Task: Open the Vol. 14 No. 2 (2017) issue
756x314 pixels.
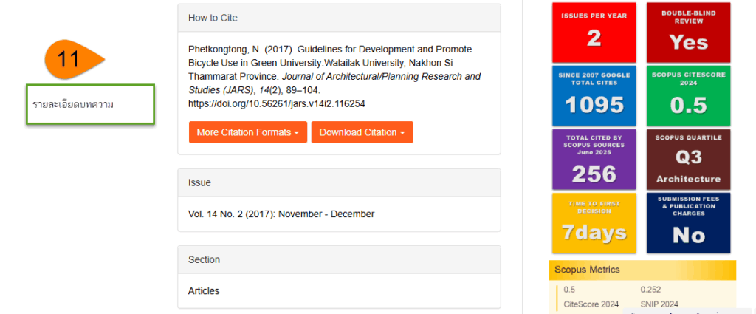Action: (281, 214)
